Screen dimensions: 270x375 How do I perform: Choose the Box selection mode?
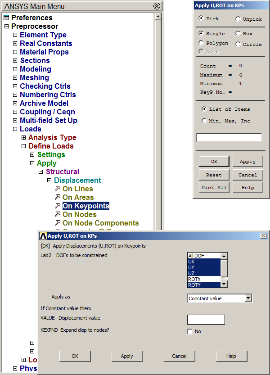[x=238, y=34]
